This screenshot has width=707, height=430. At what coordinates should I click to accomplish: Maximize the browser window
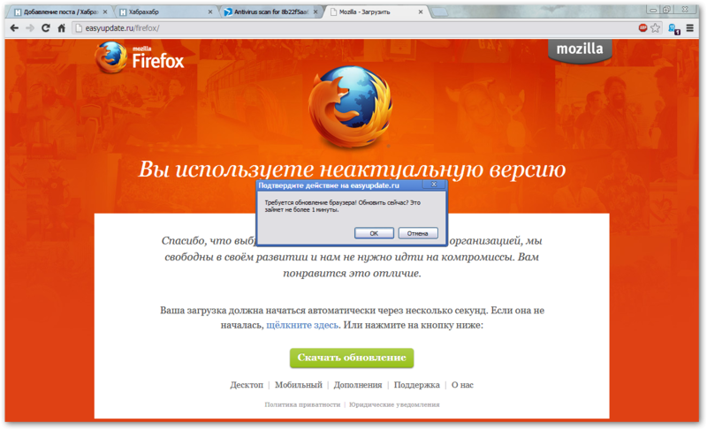pos(666,10)
